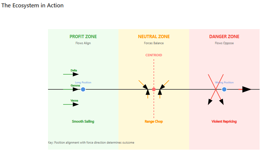Viewport: 267px width, 157px height.
Task: Click the "The Ecosystem in Action" title
Action: [x=33, y=5]
